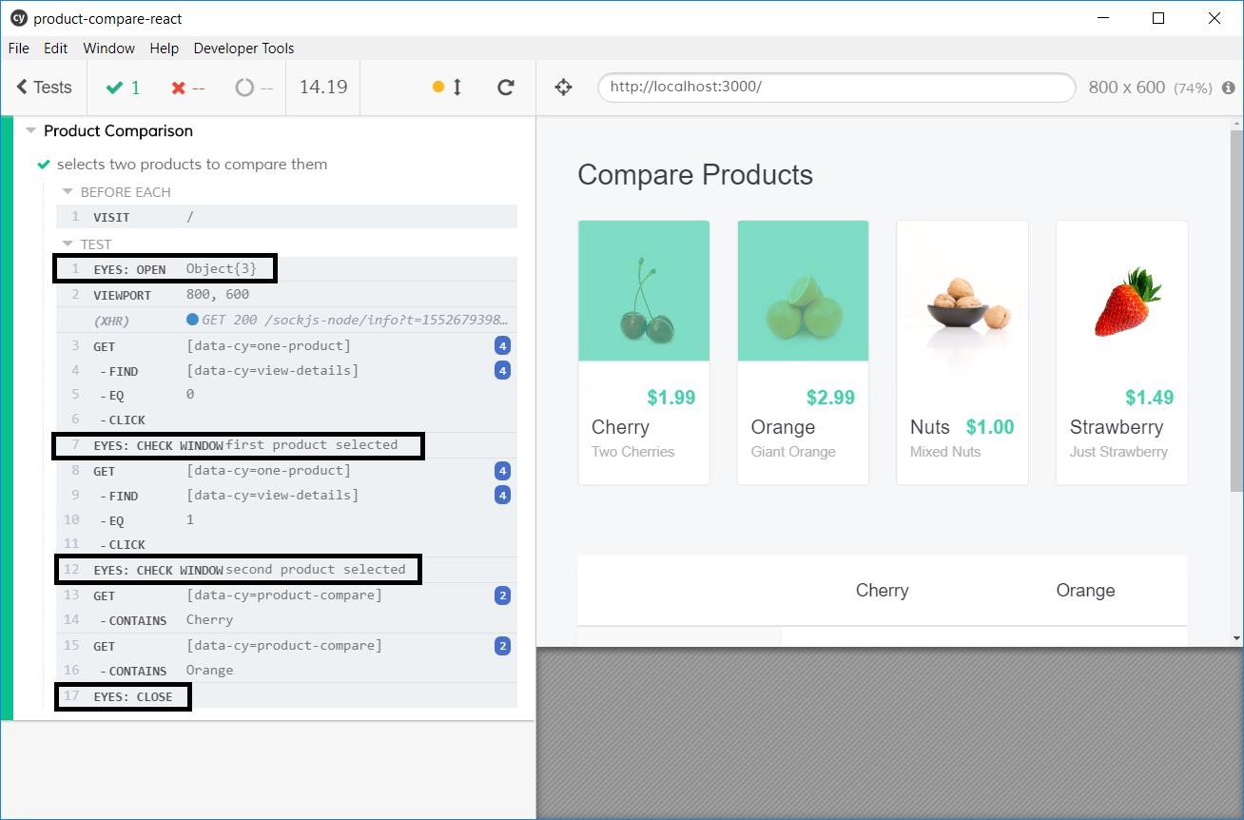This screenshot has height=820, width=1244.
Task: Open the File menu
Action: 18,49
